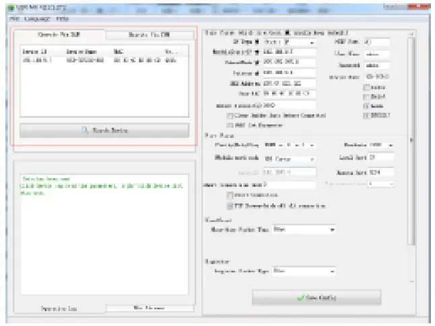Click the app icon in the title bar
Image resolution: width=435 pixels, height=326 pixels.
[11, 8]
